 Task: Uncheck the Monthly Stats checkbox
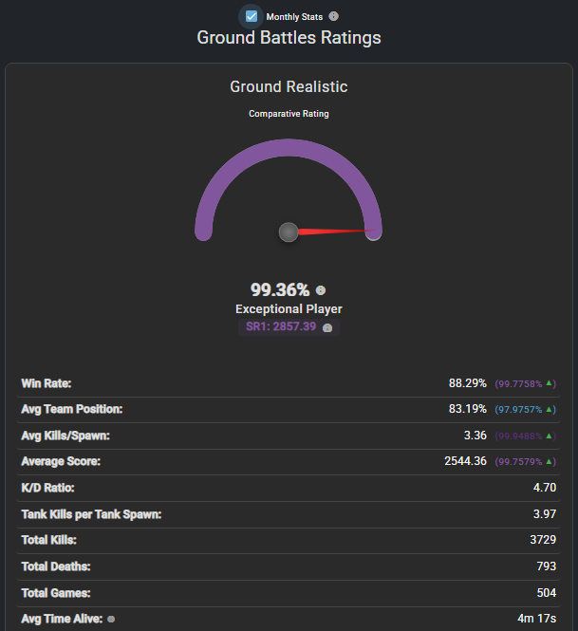point(252,16)
